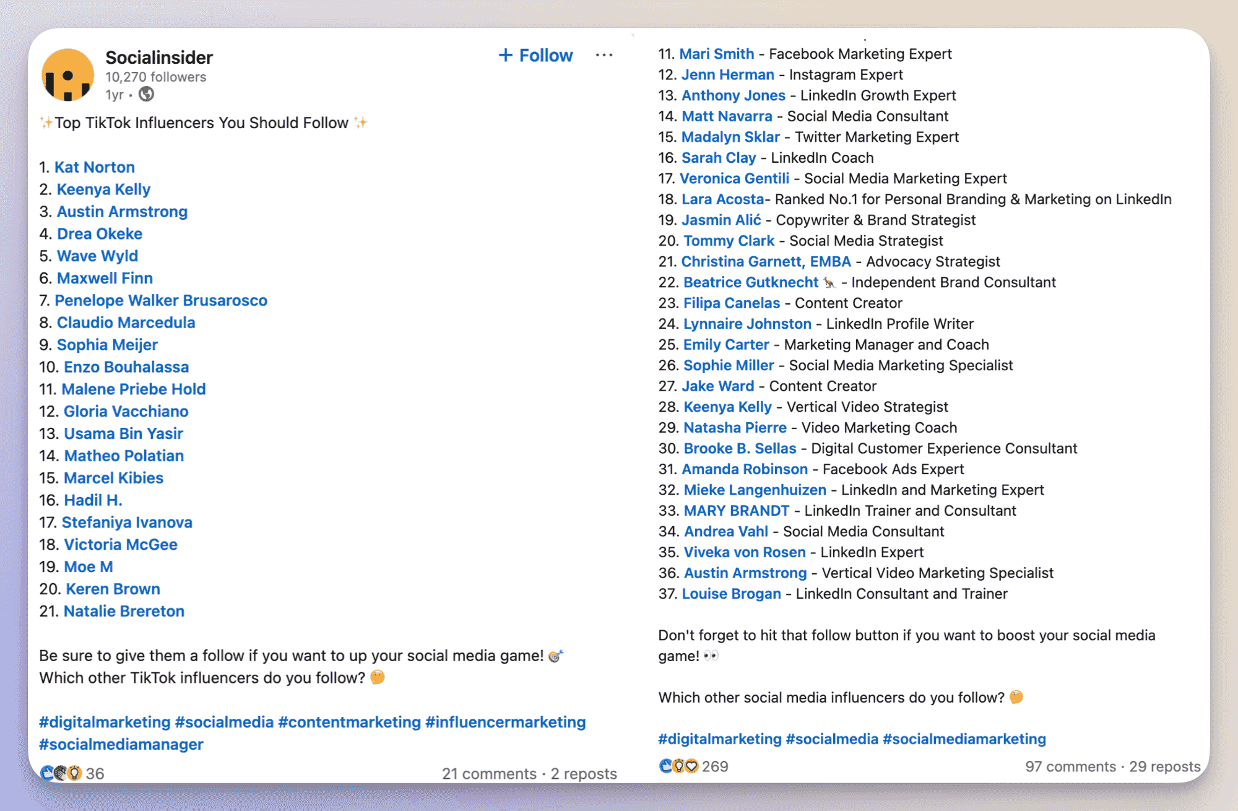This screenshot has width=1238, height=811.
Task: Click Victoria McGee's name
Action: (x=121, y=545)
